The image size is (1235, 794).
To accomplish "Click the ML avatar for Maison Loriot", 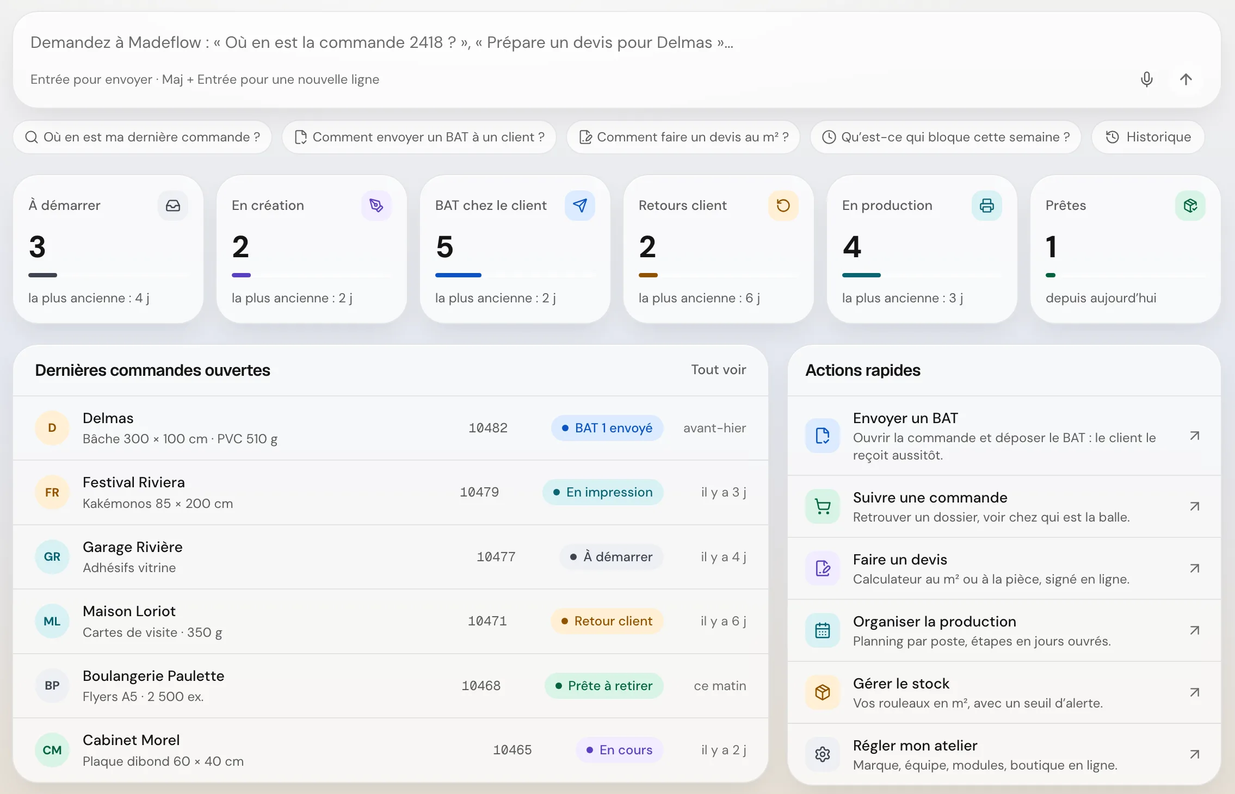I will point(52,621).
